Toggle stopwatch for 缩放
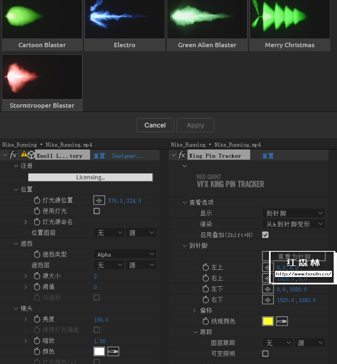This screenshot has width=337, height=364. pos(37,341)
